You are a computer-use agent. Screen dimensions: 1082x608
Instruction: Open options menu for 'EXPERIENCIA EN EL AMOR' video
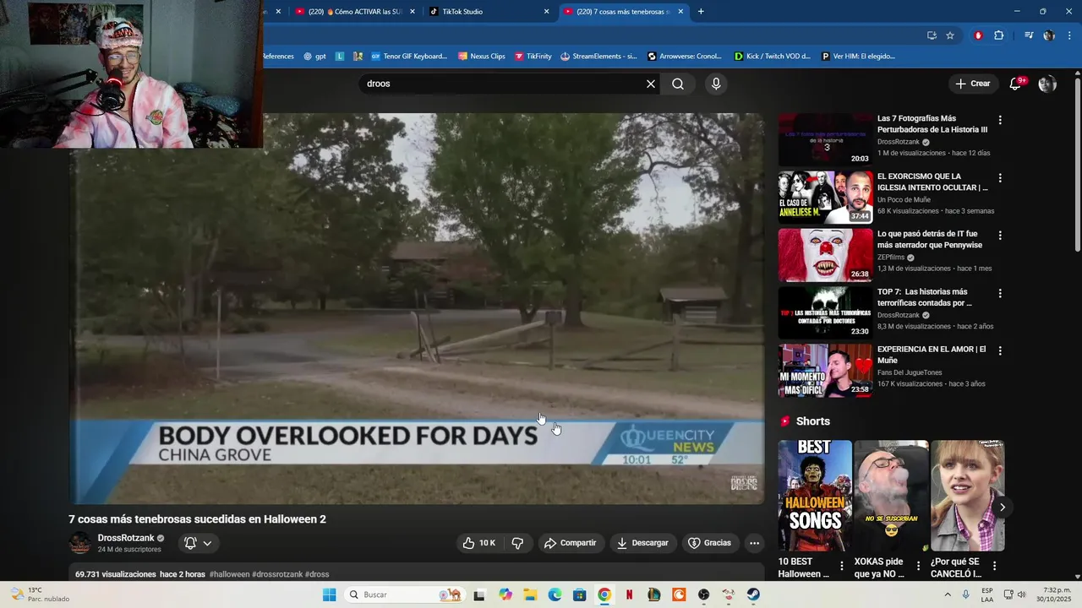[x=1000, y=350]
